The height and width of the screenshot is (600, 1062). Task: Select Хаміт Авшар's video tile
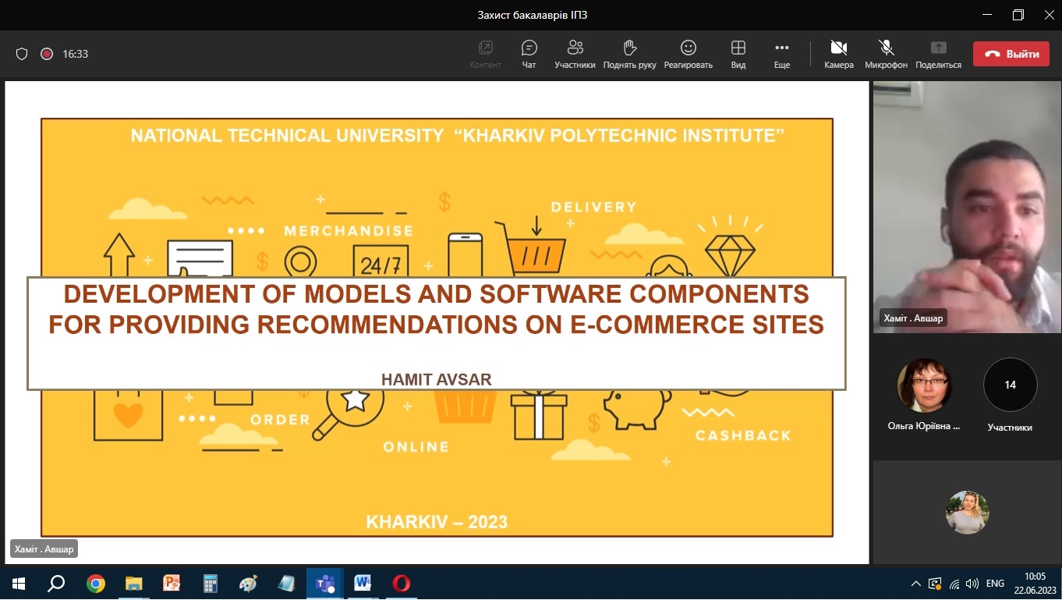(966, 207)
